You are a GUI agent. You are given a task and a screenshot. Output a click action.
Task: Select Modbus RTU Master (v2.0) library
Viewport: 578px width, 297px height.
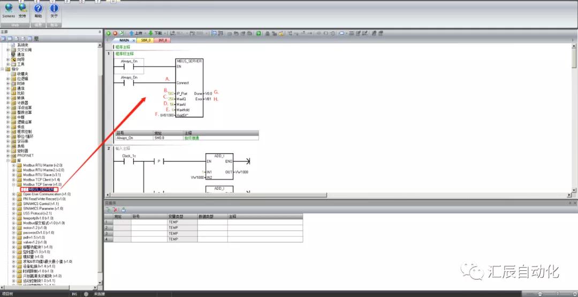click(x=43, y=165)
